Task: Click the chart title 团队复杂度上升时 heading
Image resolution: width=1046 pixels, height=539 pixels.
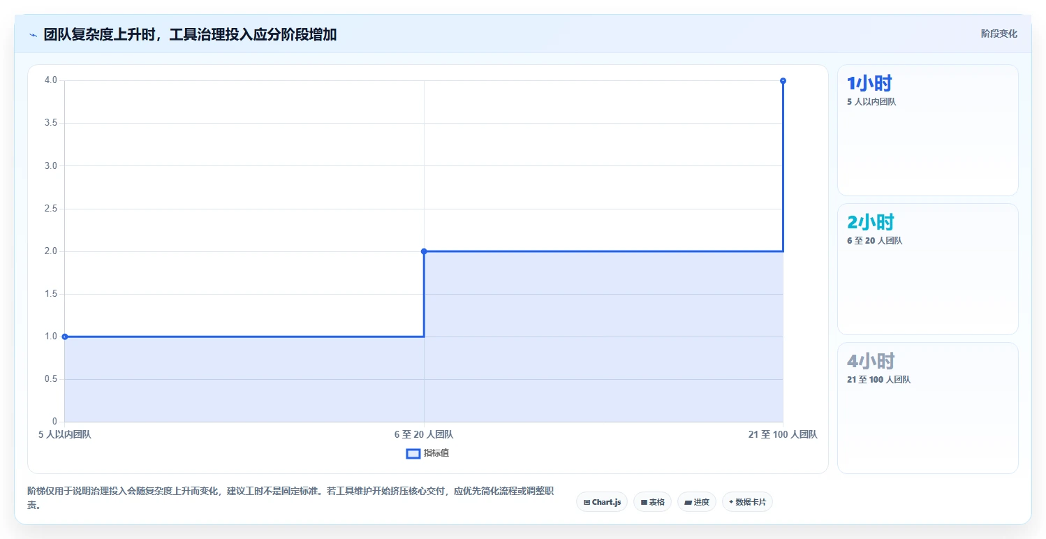Action: pyautogui.click(x=190, y=34)
